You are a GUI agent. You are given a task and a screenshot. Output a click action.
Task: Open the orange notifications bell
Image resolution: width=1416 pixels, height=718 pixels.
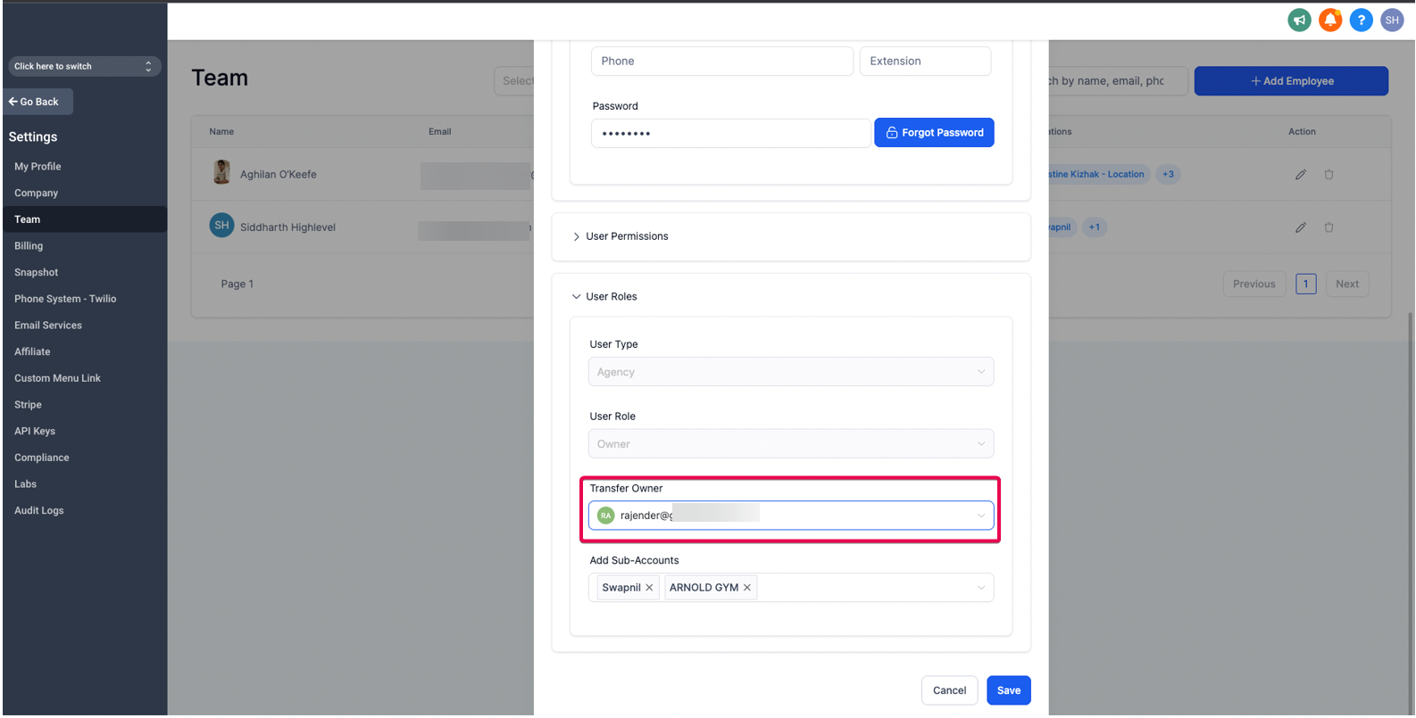tap(1330, 20)
